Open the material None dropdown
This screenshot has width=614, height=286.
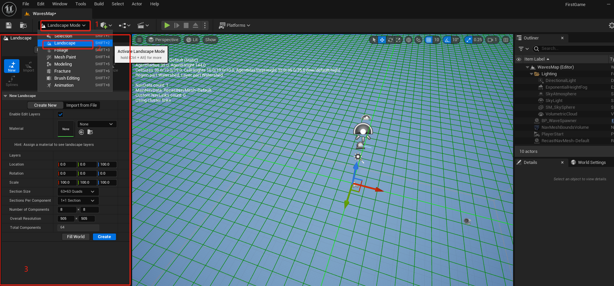(x=97, y=124)
